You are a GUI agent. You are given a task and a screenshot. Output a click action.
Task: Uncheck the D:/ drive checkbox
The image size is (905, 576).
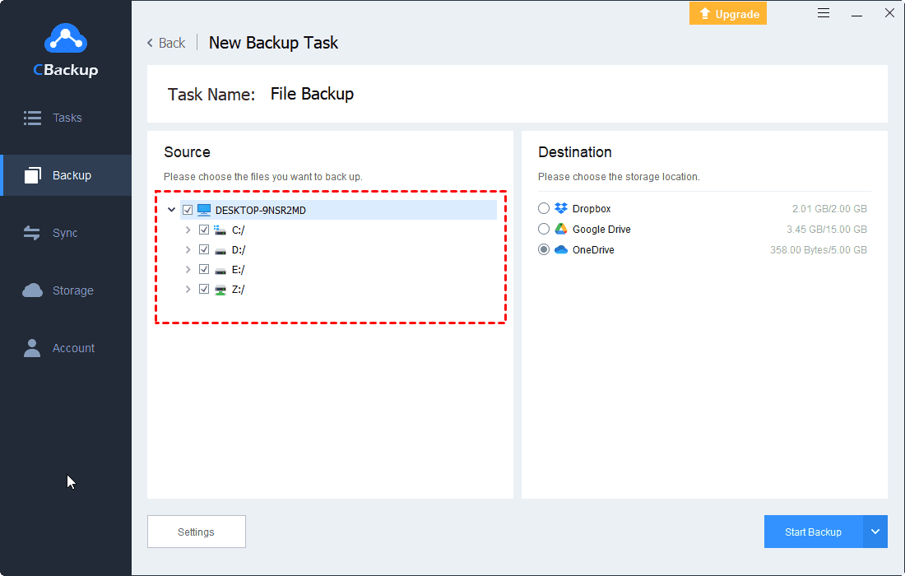point(204,250)
